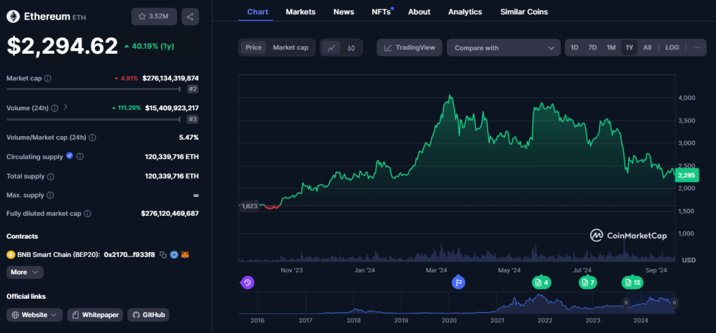Image resolution: width=716 pixels, height=333 pixels.
Task: Open the Whitepaper link button
Action: (95, 315)
